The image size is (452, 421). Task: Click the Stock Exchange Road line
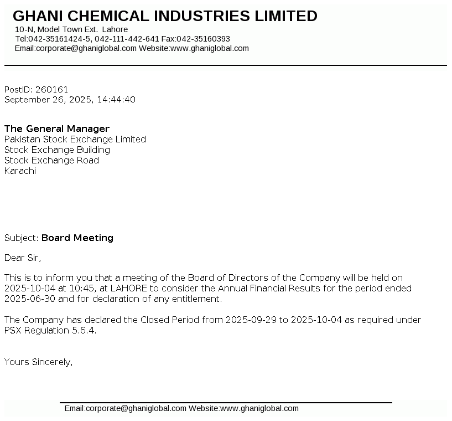51,160
